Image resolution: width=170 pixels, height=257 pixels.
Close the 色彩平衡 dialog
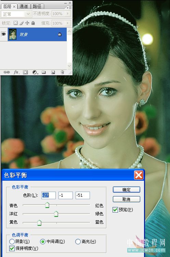click(x=139, y=175)
